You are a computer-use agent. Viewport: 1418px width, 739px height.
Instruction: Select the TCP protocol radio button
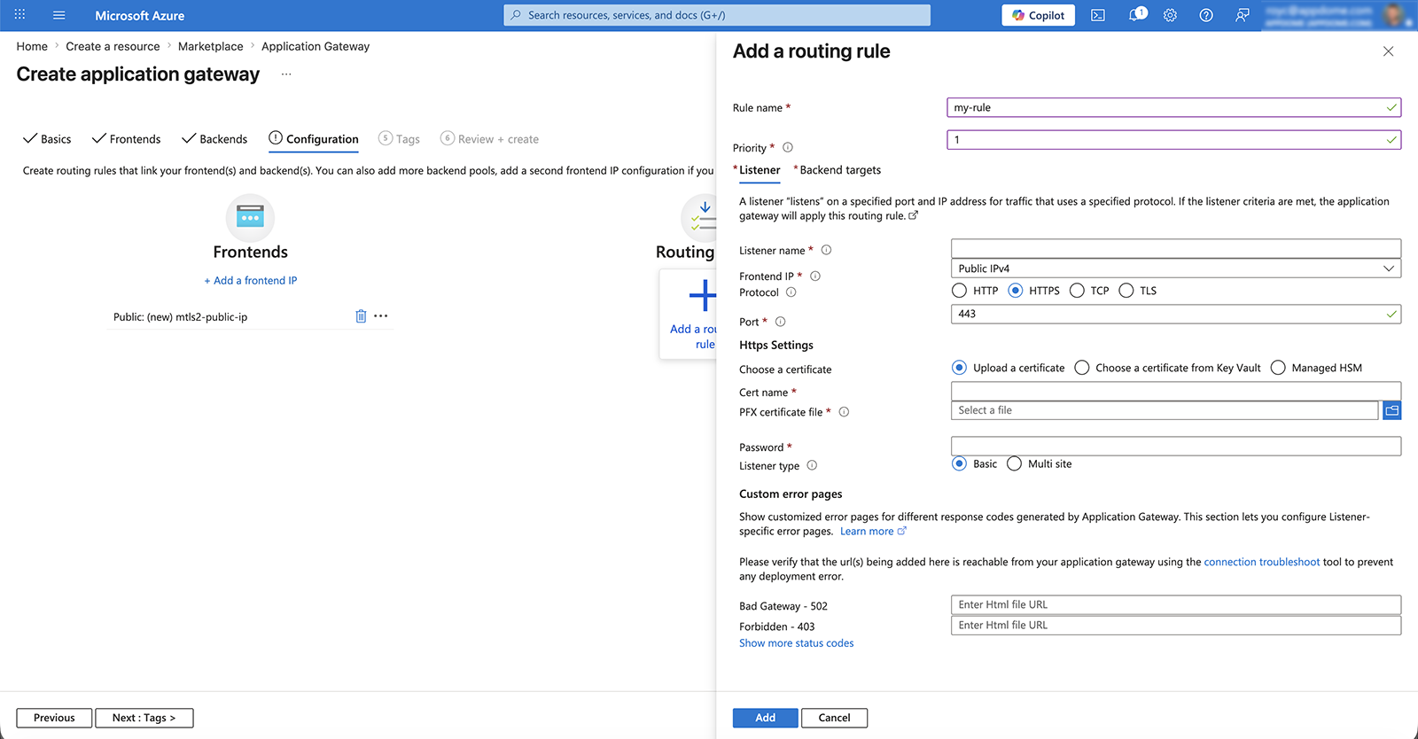(1077, 291)
